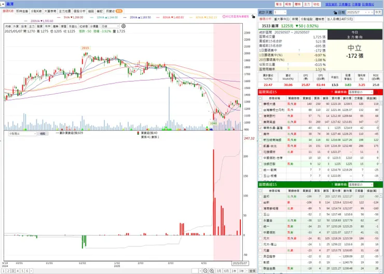The image size is (384, 274).
Task: Open the 重大事件(1) tab
Action: point(282,19)
